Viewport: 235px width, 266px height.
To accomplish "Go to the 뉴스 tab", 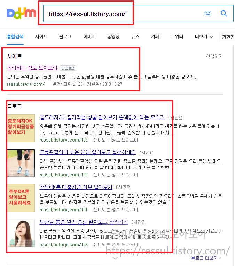I will click(135, 37).
